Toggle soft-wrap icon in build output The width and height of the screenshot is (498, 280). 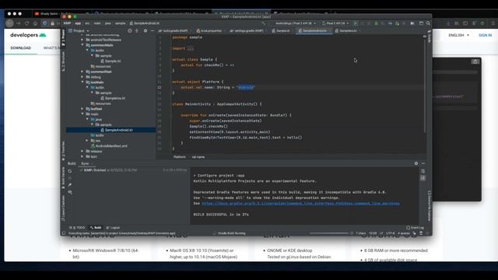pos(423,171)
